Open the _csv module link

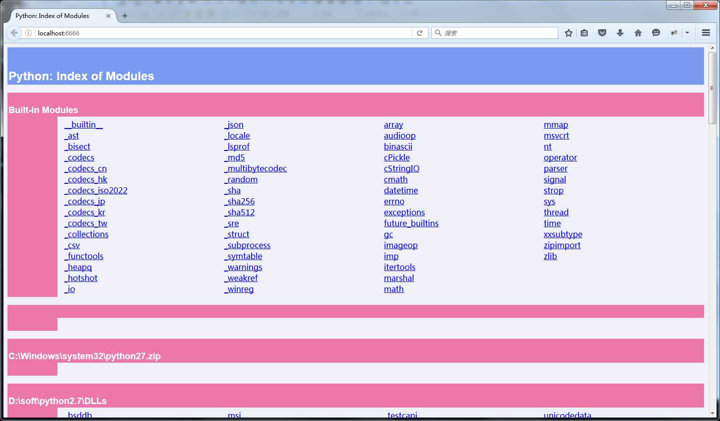pyautogui.click(x=72, y=245)
